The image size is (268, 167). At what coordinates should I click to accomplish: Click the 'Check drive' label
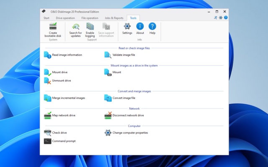pyautogui.click(x=59, y=133)
